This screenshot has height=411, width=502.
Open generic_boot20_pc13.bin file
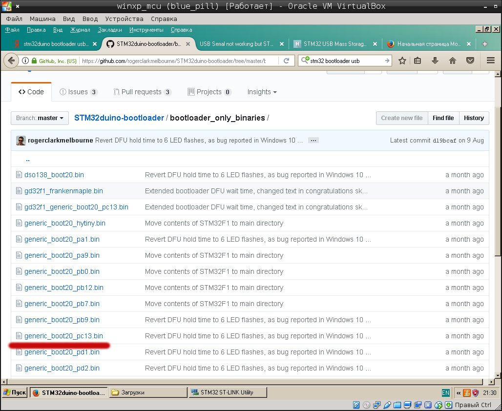point(63,336)
